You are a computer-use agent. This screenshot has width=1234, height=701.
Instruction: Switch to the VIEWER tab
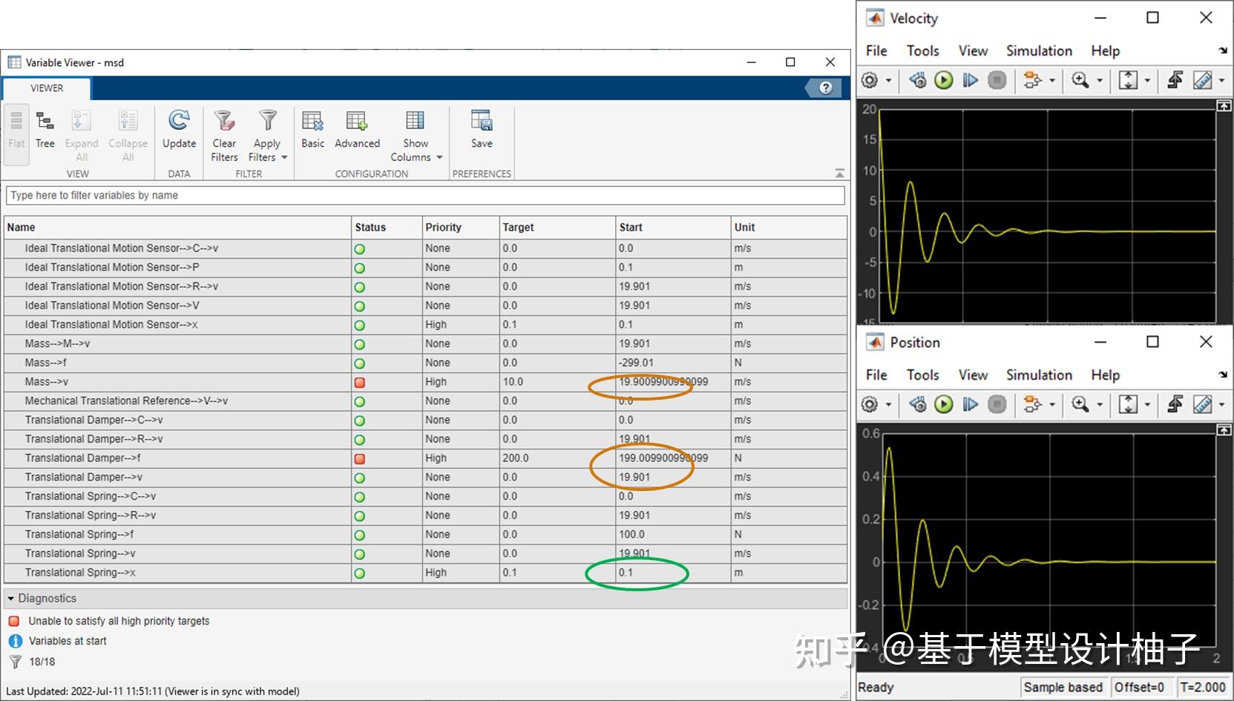point(46,88)
